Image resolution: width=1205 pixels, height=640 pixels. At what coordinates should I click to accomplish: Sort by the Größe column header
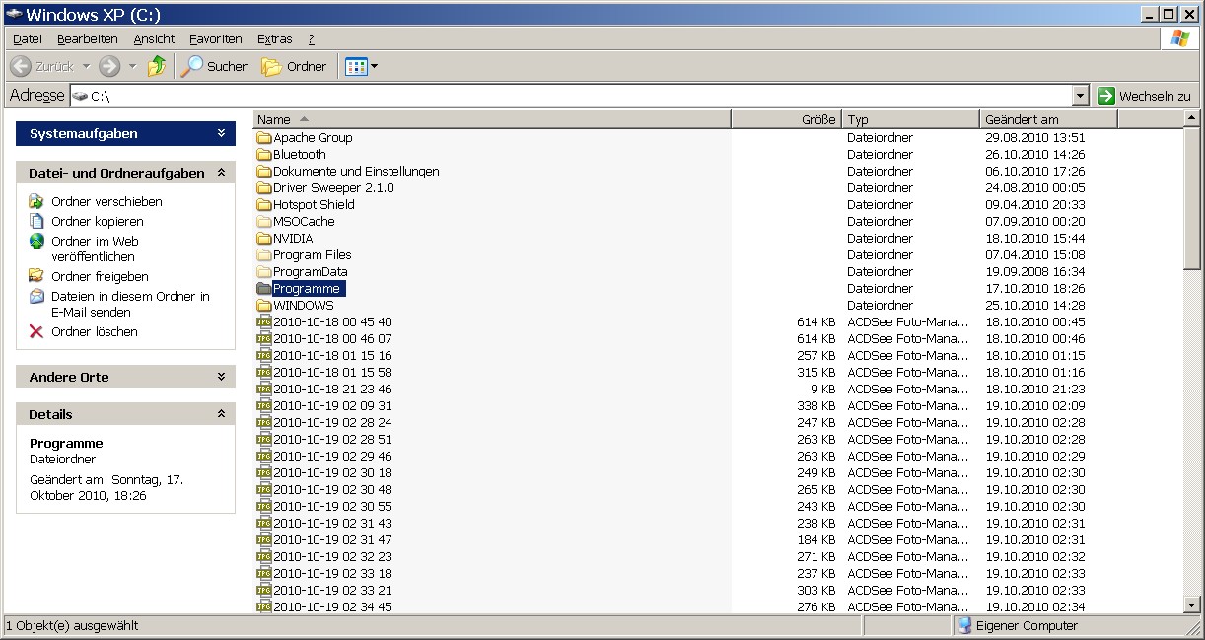[786, 119]
